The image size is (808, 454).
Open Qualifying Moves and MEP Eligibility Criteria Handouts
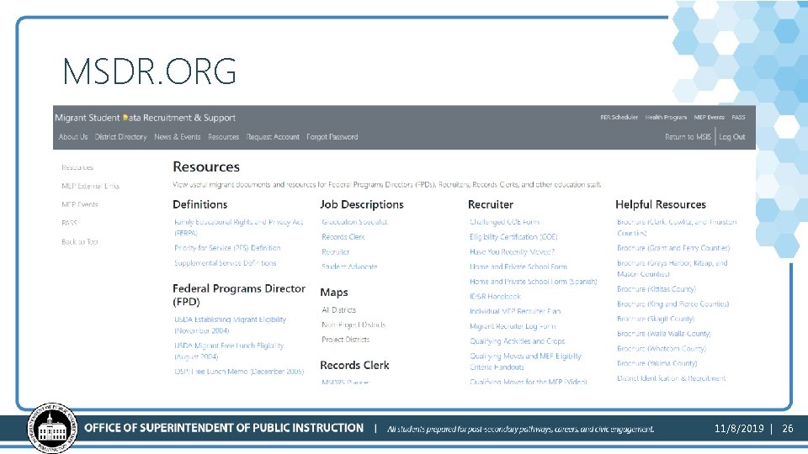point(525,362)
